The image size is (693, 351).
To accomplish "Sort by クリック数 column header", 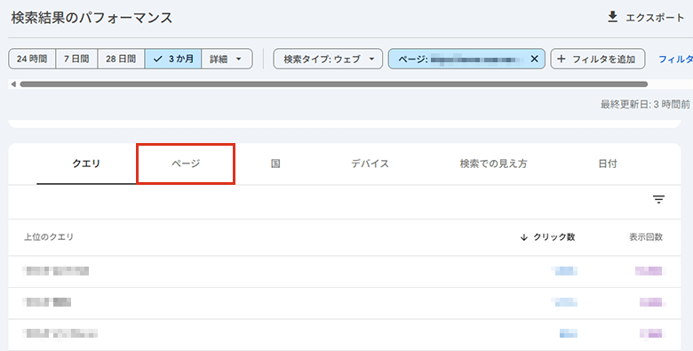I will click(547, 237).
